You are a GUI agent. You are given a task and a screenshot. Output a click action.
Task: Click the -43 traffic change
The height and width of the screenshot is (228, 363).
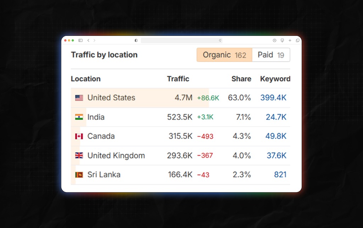(x=203, y=175)
